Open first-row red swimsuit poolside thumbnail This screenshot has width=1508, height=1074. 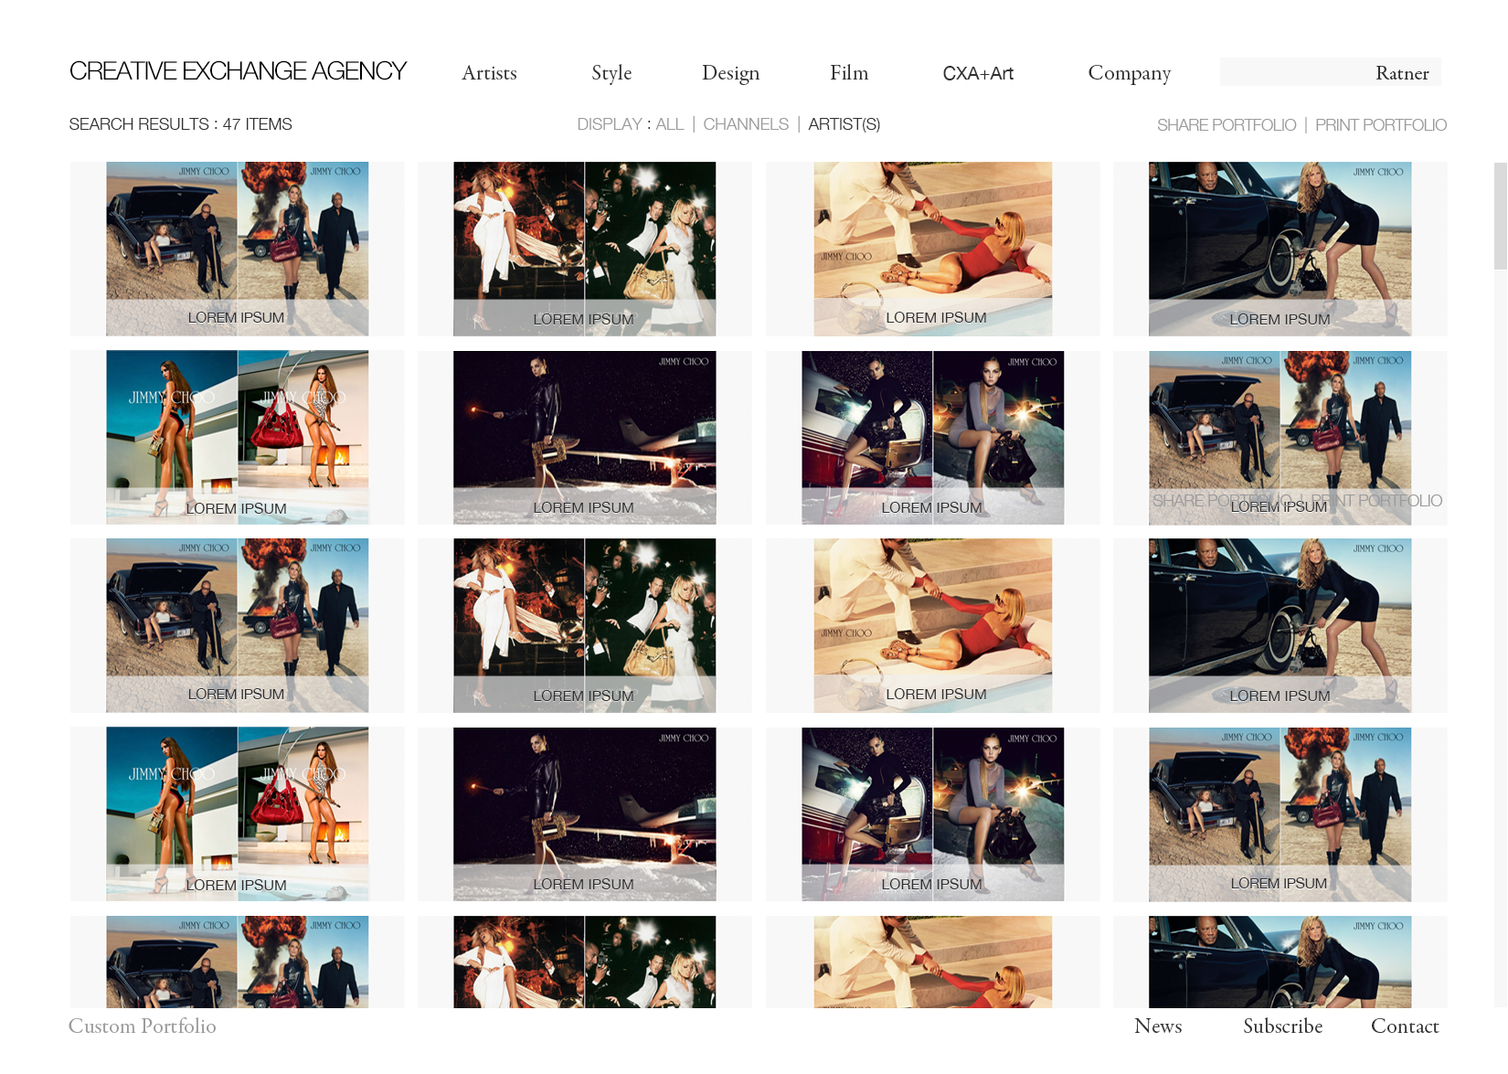click(933, 249)
